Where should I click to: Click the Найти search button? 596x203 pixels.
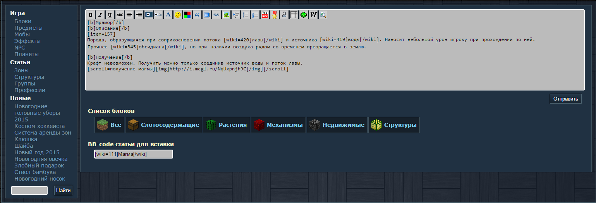63,190
